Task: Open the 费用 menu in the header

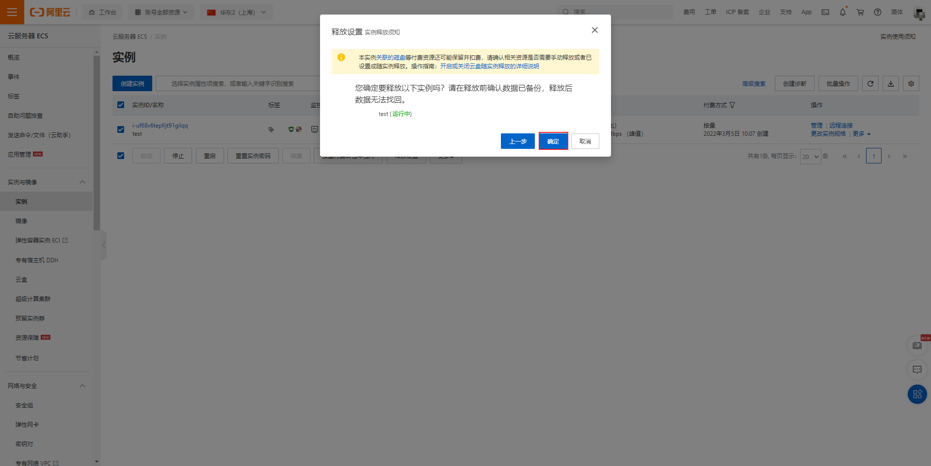Action: (x=689, y=12)
